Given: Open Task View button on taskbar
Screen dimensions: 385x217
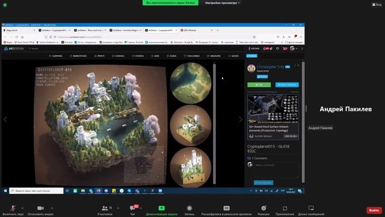Looking at the screenshot, I should 67,190.
